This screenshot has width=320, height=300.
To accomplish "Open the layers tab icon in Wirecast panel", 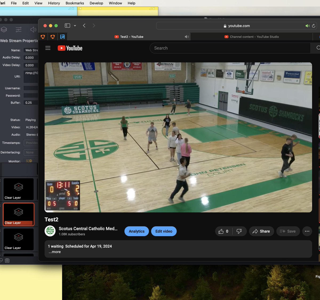I will [x=4, y=30].
